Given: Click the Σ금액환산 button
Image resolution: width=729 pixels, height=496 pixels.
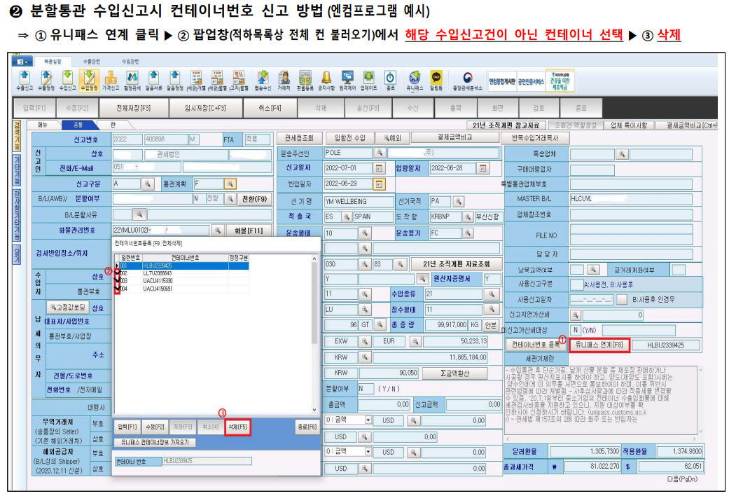Looking at the screenshot, I should point(454,373).
